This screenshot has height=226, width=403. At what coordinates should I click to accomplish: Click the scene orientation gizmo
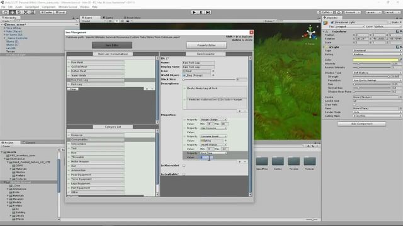point(310,33)
